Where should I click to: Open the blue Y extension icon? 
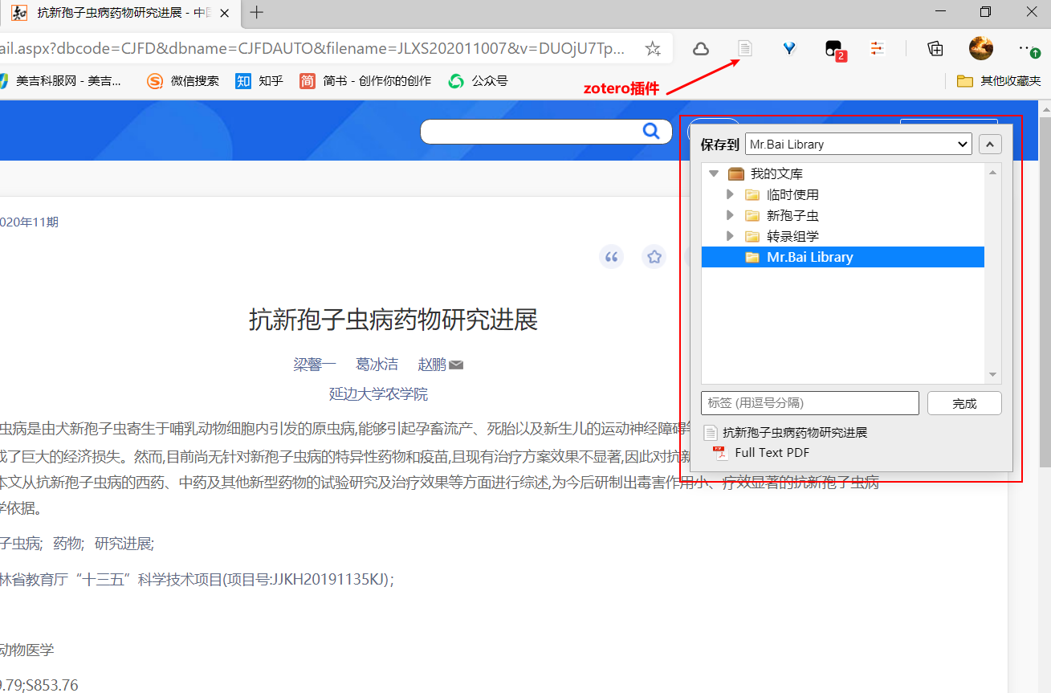click(789, 49)
